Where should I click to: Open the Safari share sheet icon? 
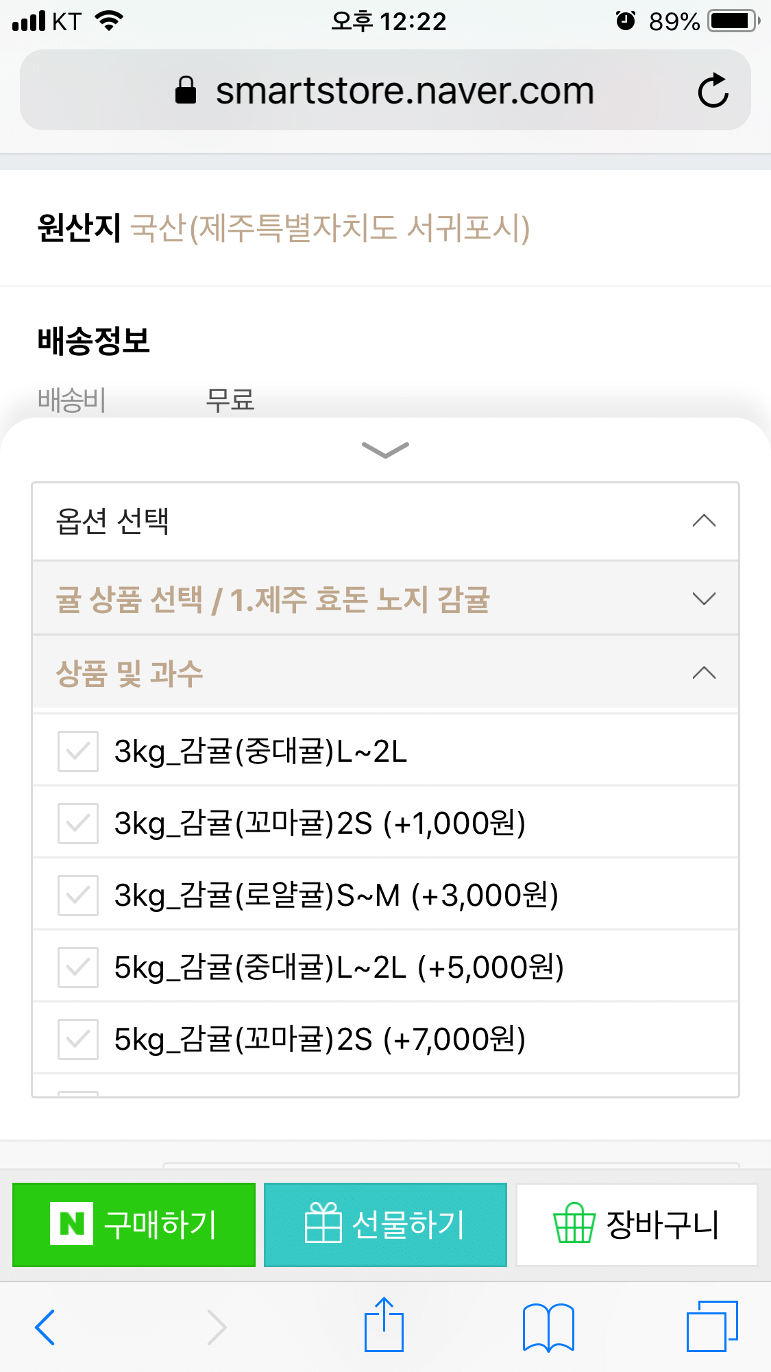click(x=384, y=1324)
